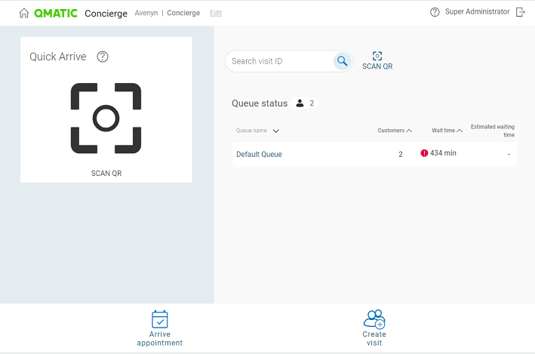Expand the Queue name sort chevron
This screenshot has width=535, height=354.
(275, 131)
